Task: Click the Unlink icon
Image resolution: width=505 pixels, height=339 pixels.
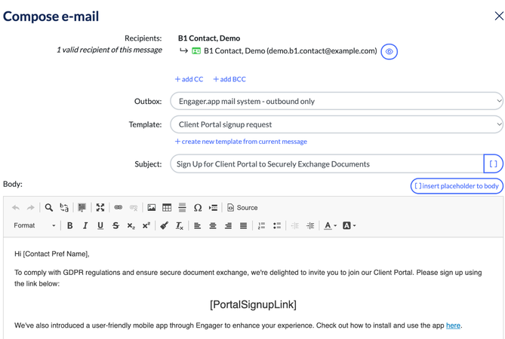Action: (x=134, y=208)
